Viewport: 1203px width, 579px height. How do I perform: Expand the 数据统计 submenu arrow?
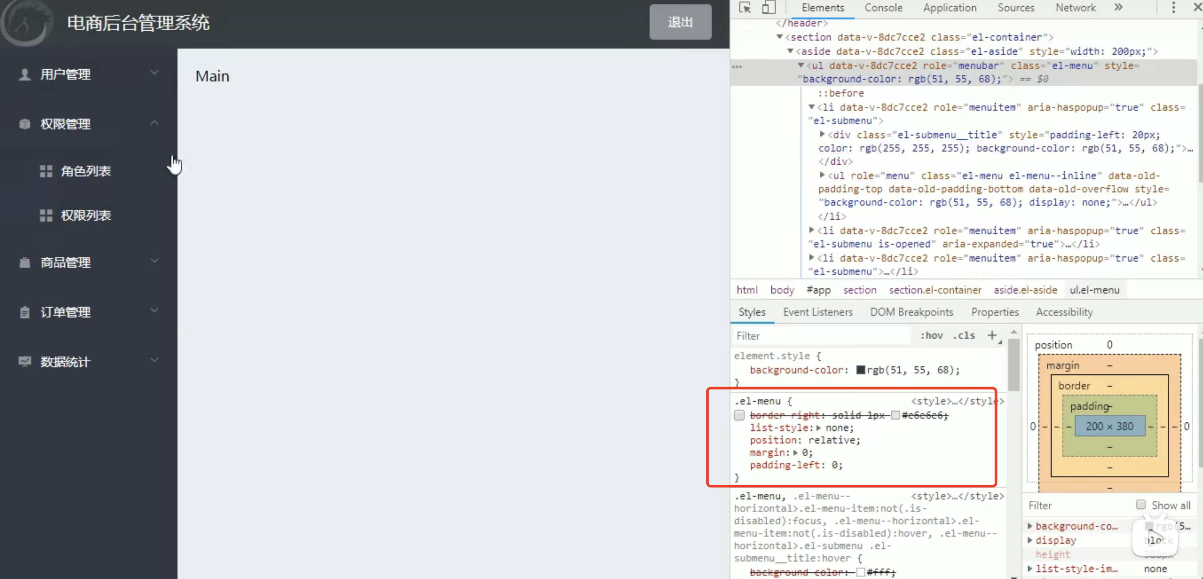[x=154, y=360]
